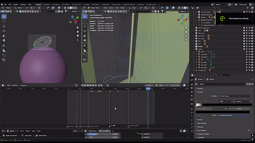255x143 pixels.
Task: Toggle camera view icon in left viewport
Action: tap(77, 36)
